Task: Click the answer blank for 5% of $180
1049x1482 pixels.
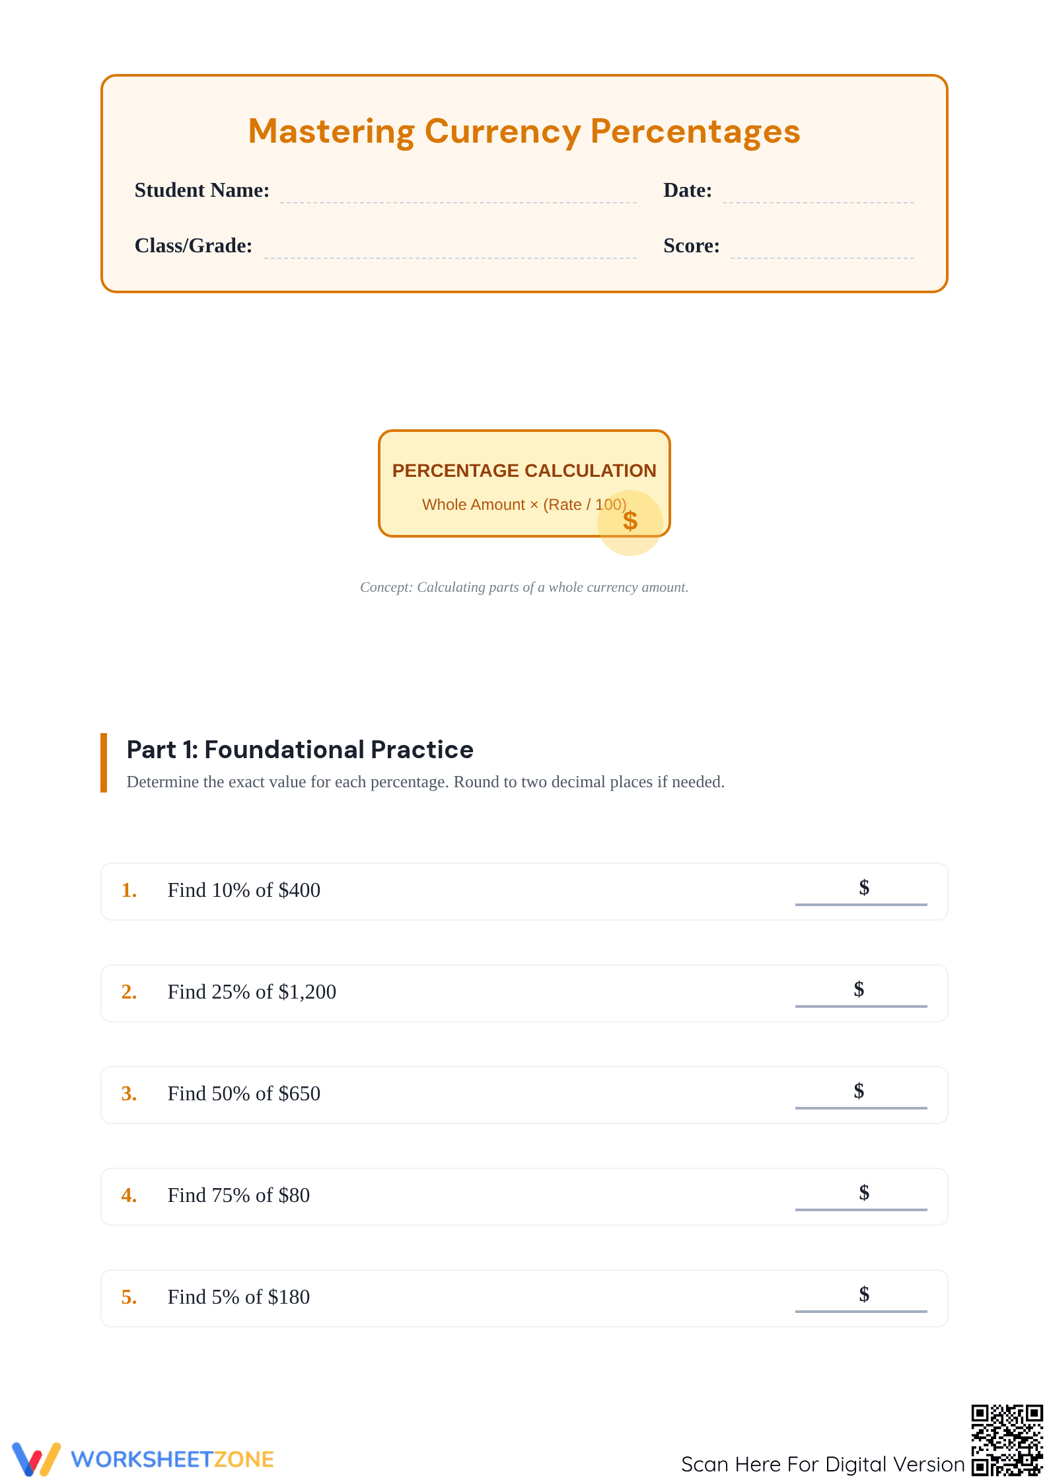Action: (x=861, y=1297)
